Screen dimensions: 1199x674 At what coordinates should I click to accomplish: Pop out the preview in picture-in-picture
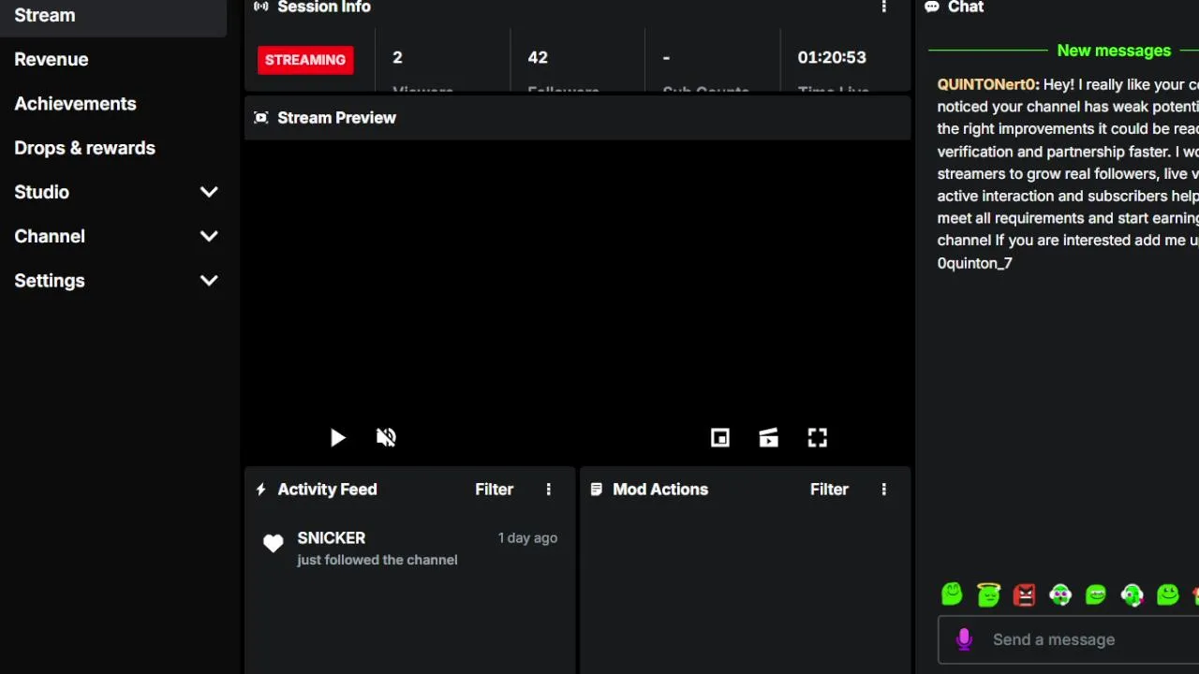(719, 437)
